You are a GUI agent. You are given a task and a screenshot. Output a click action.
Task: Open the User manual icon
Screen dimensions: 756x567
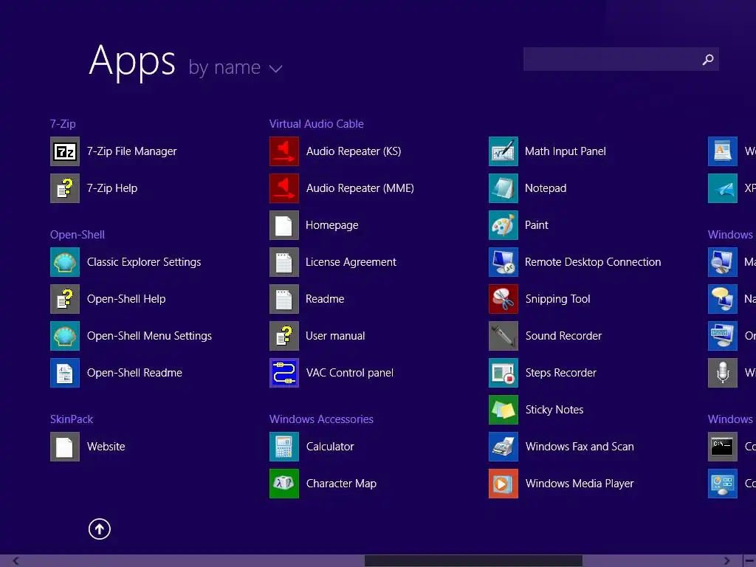click(284, 336)
